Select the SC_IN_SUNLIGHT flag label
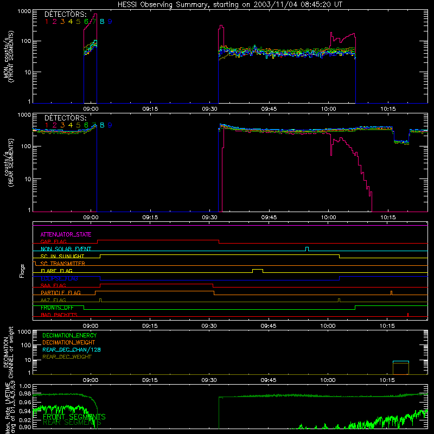 62,256
